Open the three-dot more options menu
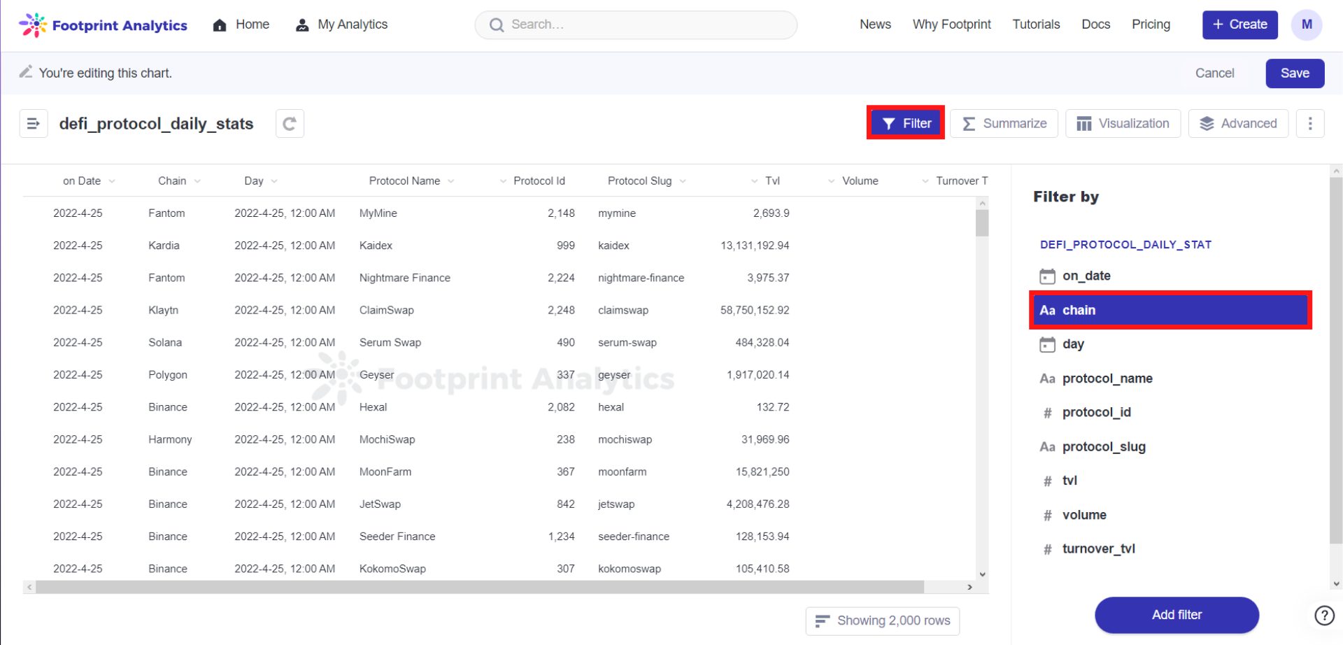This screenshot has width=1343, height=645. tap(1310, 124)
